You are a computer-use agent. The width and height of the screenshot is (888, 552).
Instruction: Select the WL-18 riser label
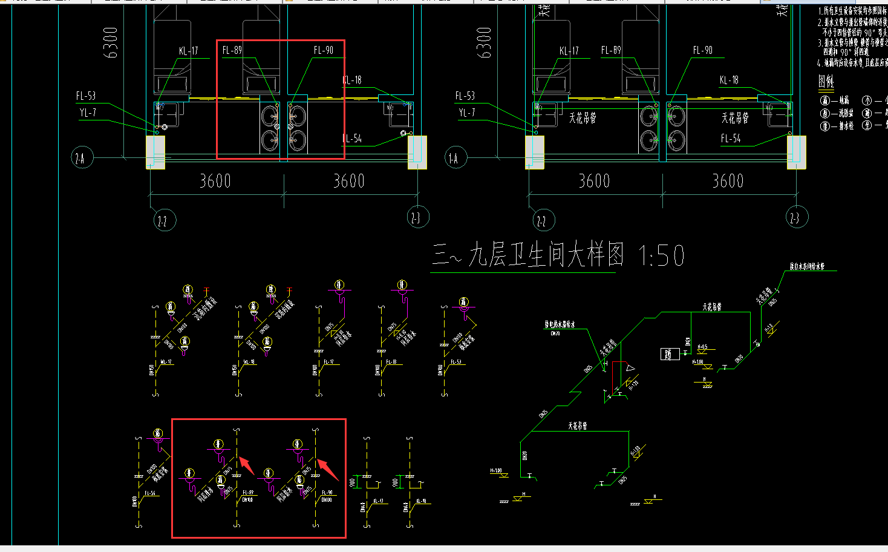coord(249,362)
